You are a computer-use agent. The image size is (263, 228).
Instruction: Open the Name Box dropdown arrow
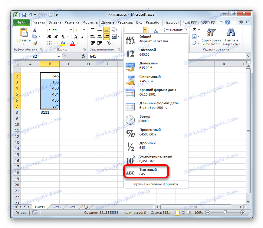(59, 56)
